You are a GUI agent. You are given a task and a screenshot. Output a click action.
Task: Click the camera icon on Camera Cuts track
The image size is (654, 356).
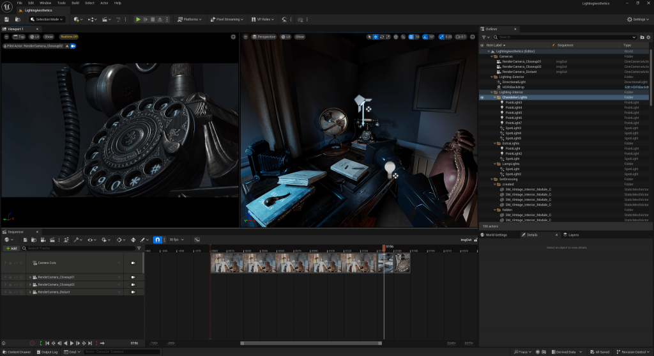coord(133,263)
